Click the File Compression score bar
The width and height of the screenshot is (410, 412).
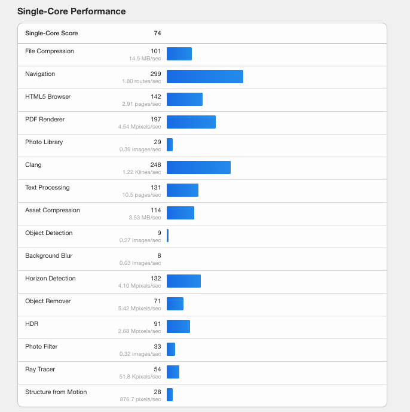click(179, 54)
